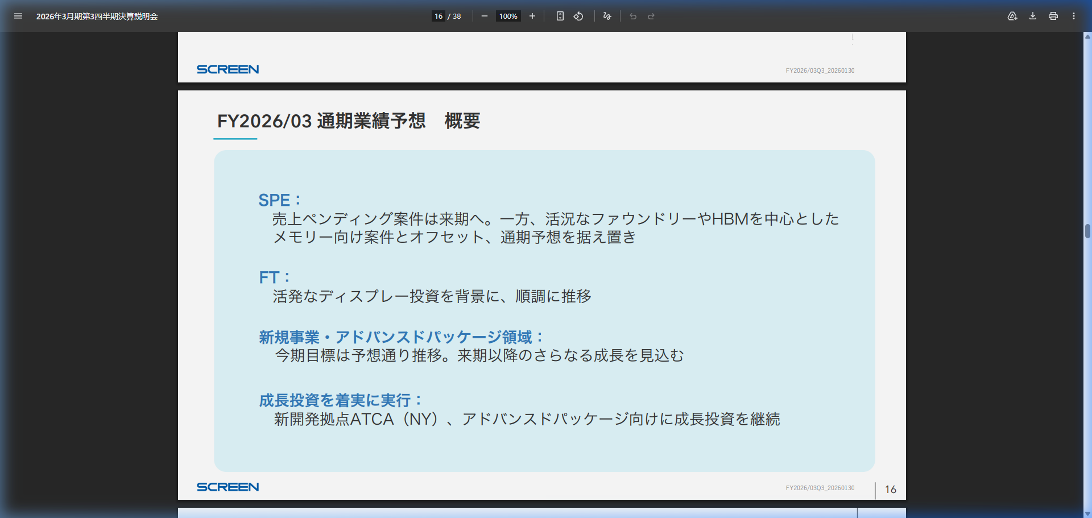Edit the page number field showing 16

pyautogui.click(x=438, y=16)
